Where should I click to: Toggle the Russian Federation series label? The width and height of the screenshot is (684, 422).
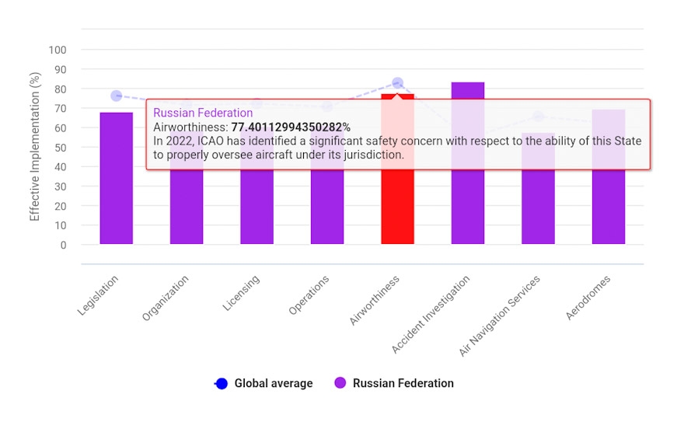click(x=403, y=383)
